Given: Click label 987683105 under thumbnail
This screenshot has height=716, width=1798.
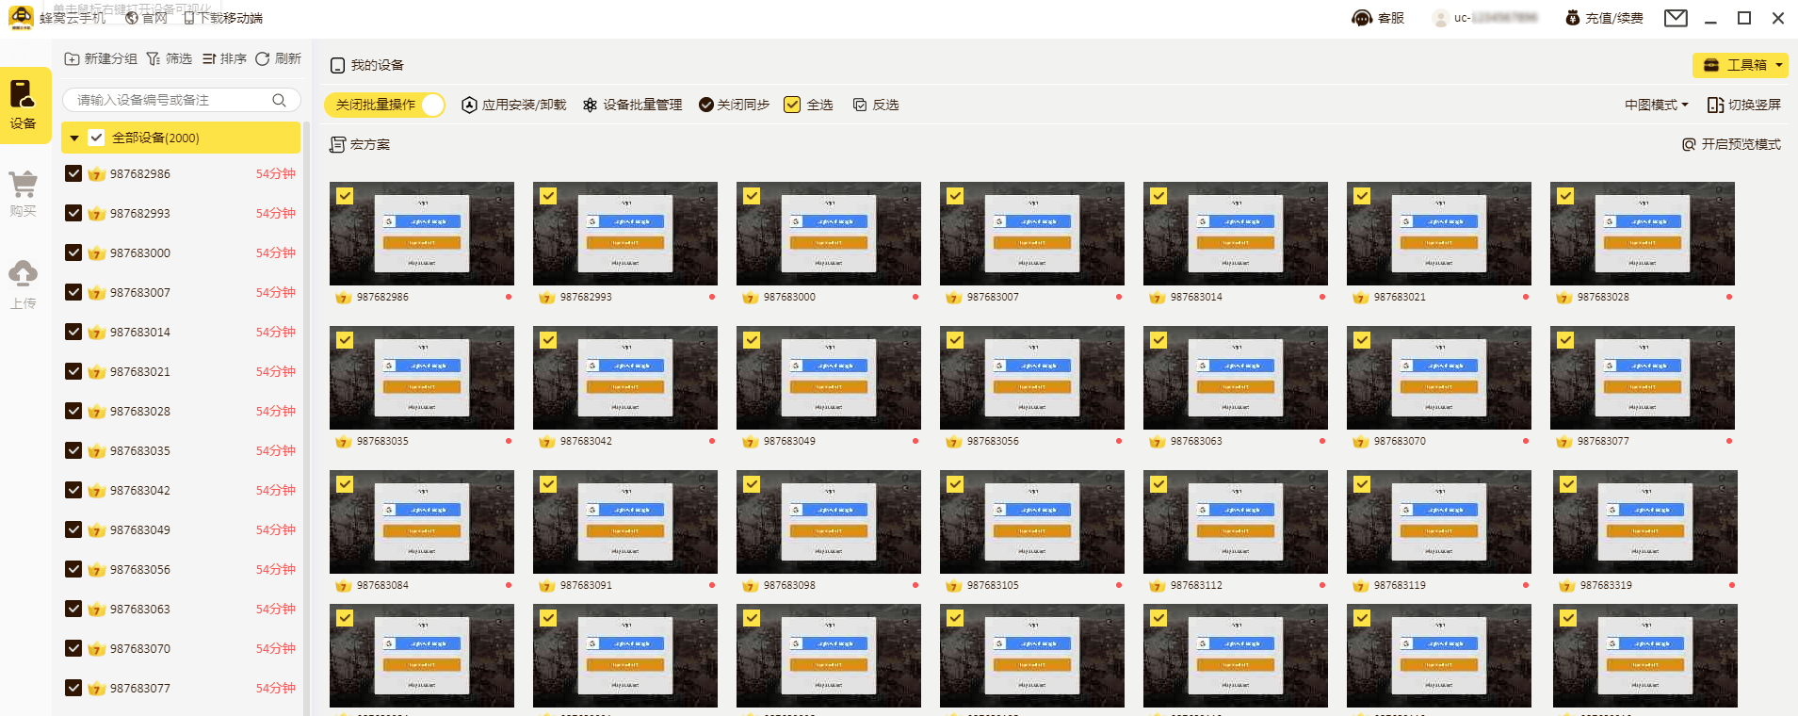Looking at the screenshot, I should point(993,585).
